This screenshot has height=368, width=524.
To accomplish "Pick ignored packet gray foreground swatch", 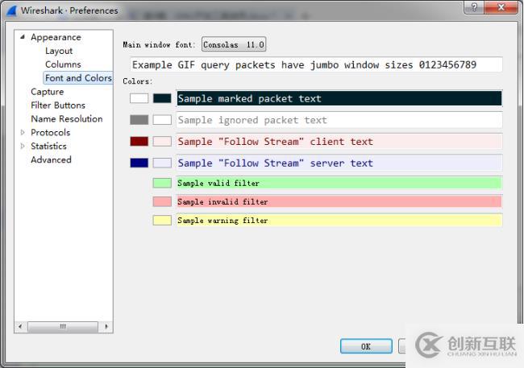I will [139, 120].
